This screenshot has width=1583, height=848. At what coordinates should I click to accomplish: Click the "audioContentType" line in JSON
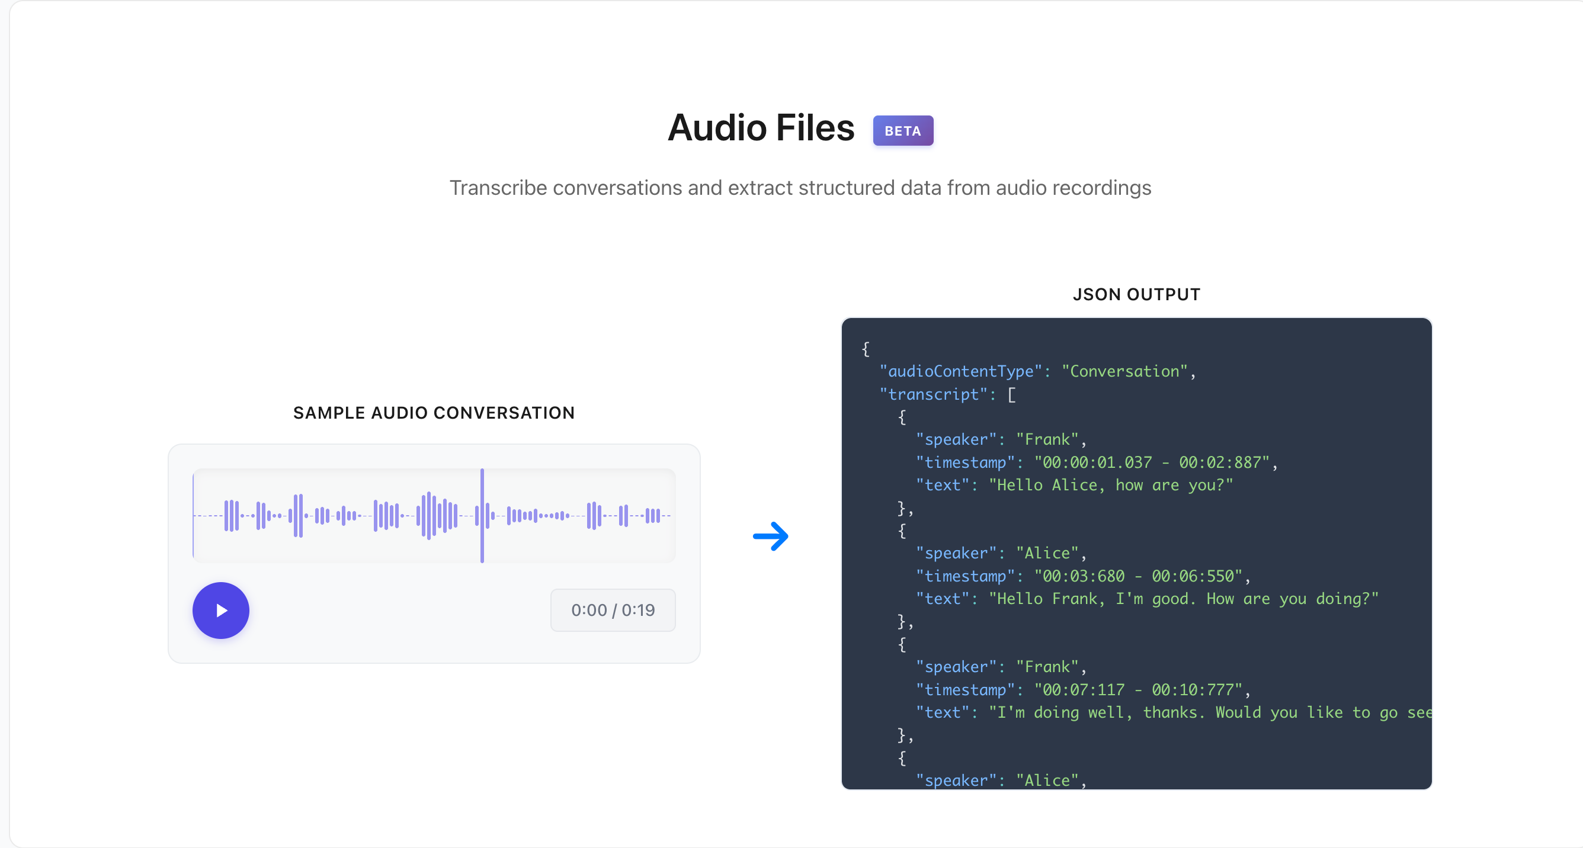point(1037,371)
